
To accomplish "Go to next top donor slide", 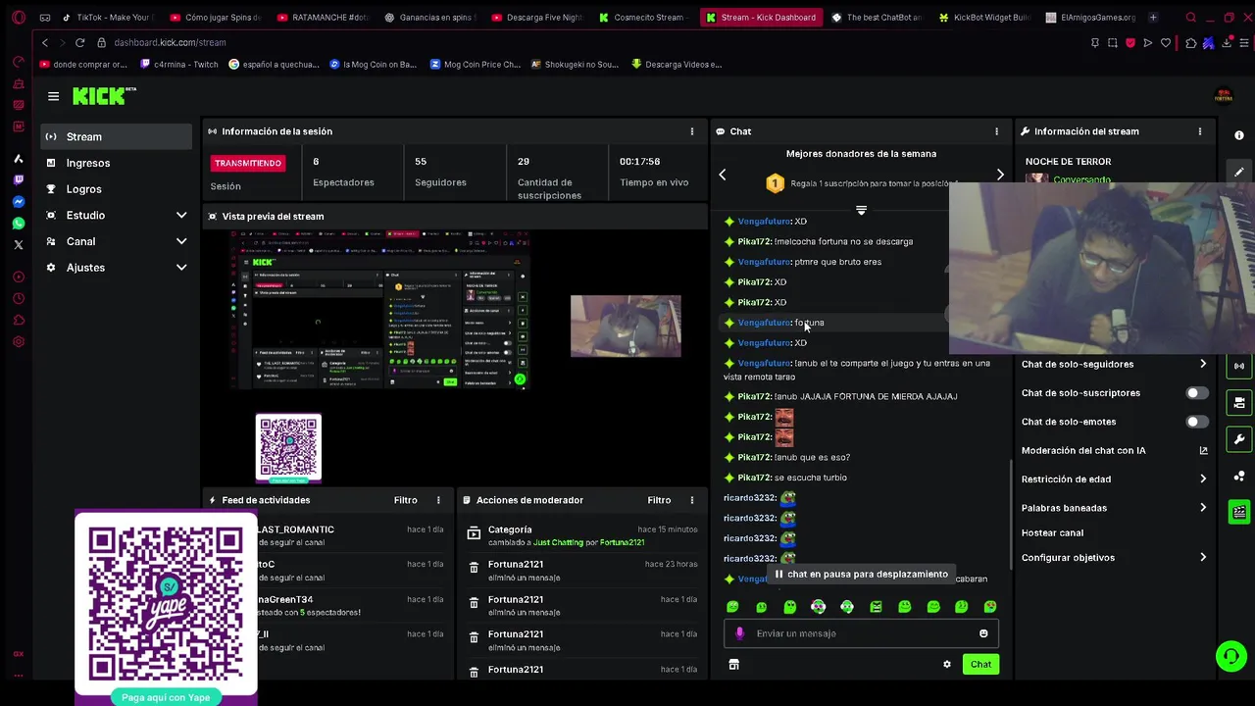I will pyautogui.click(x=1000, y=175).
